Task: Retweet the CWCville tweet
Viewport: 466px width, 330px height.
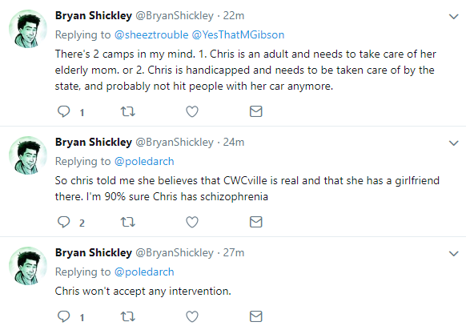Action: click(128, 222)
